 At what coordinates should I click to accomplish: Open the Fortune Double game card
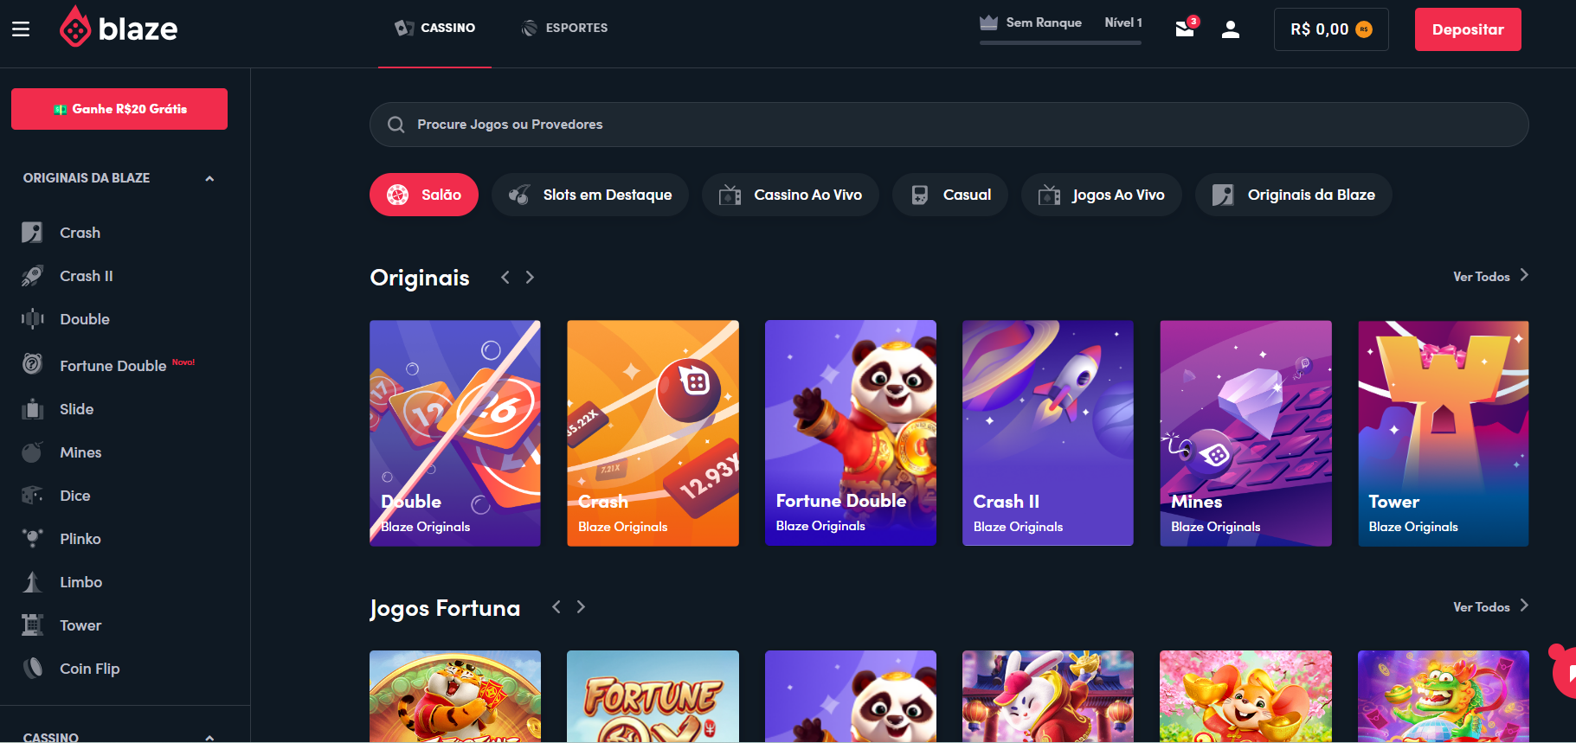click(851, 433)
